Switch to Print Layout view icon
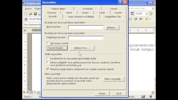This screenshot has width=178, height=100. (x=31, y=92)
